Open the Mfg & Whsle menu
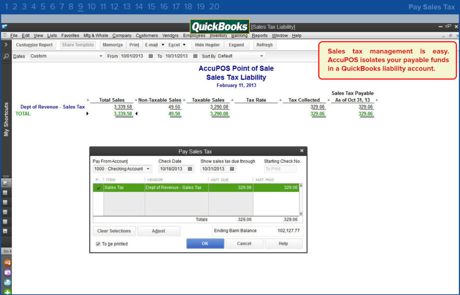 [x=96, y=35]
